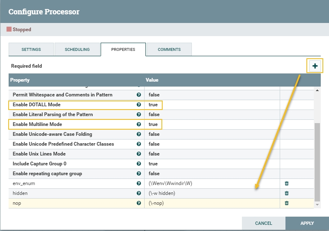This screenshot has height=231, width=329.
Task: Remove the nop property via trash icon
Action: [287, 203]
